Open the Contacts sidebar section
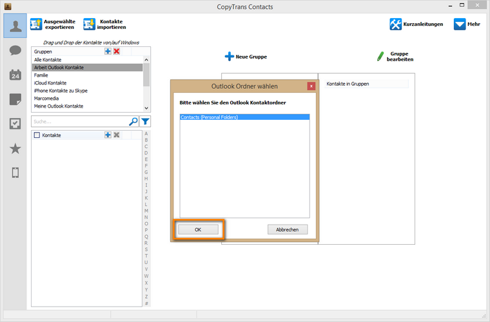 pyautogui.click(x=15, y=26)
